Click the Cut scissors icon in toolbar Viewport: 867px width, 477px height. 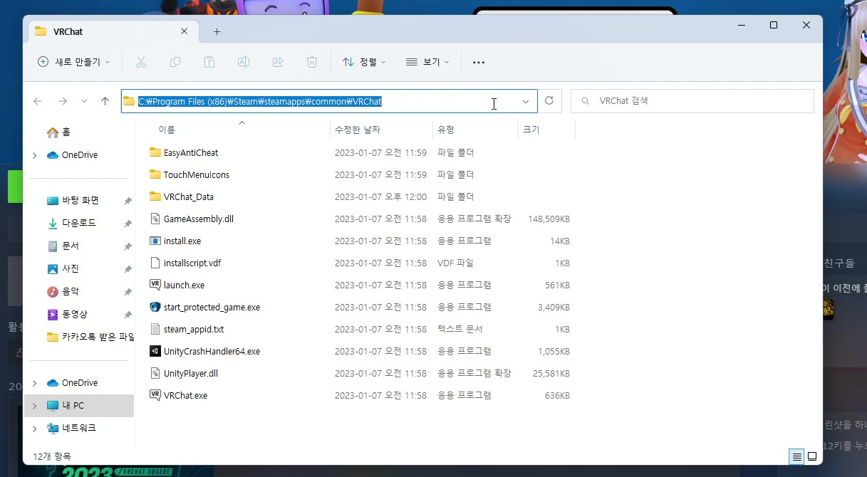tap(141, 63)
